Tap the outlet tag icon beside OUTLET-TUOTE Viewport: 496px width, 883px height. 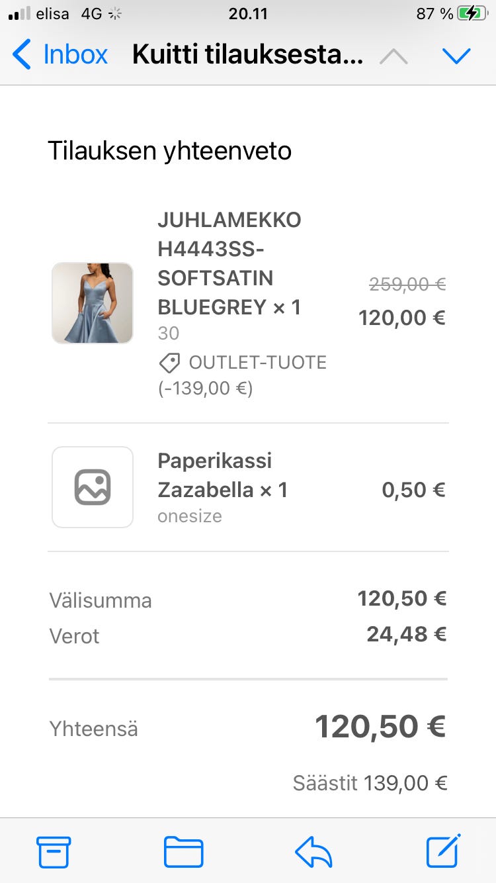click(169, 363)
